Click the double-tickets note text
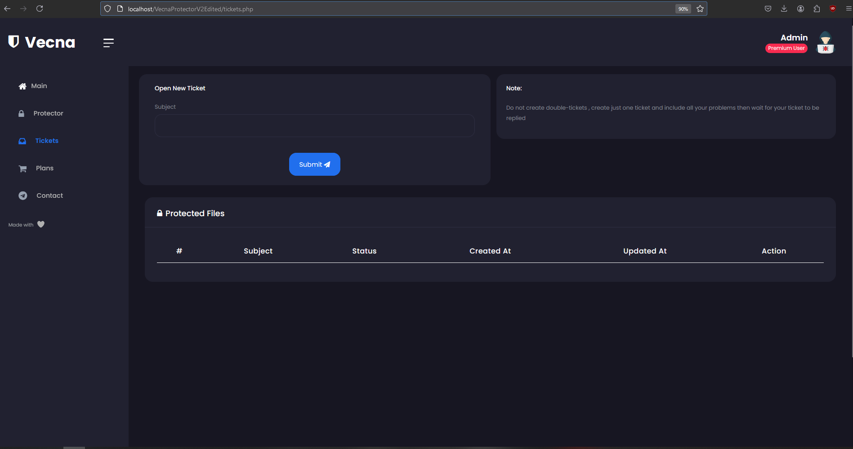This screenshot has height=449, width=853. (663, 113)
